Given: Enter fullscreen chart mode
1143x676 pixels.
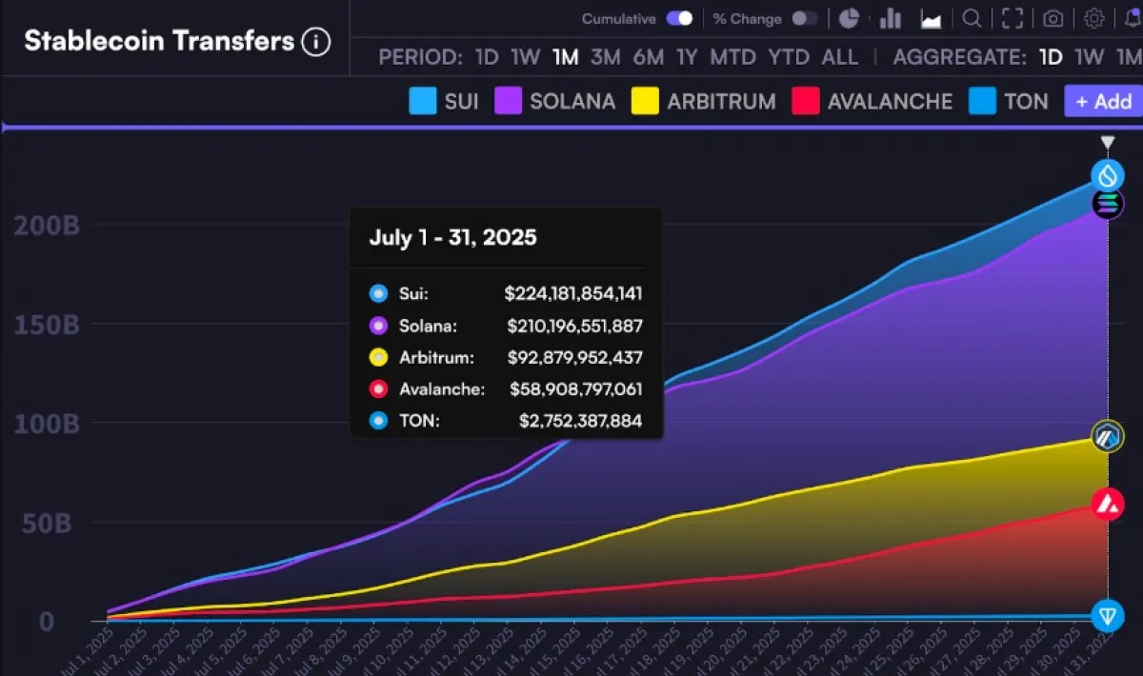Looking at the screenshot, I should coord(1013,18).
